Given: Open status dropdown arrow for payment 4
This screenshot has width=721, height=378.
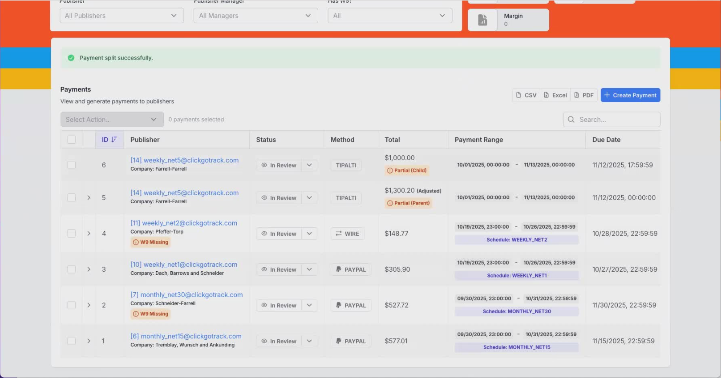Looking at the screenshot, I should [x=309, y=234].
